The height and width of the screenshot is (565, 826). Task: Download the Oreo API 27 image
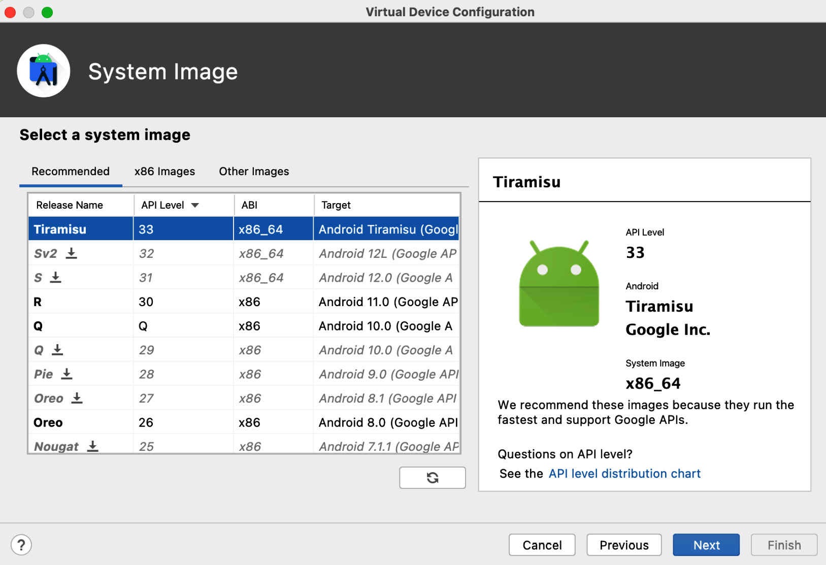coord(77,398)
